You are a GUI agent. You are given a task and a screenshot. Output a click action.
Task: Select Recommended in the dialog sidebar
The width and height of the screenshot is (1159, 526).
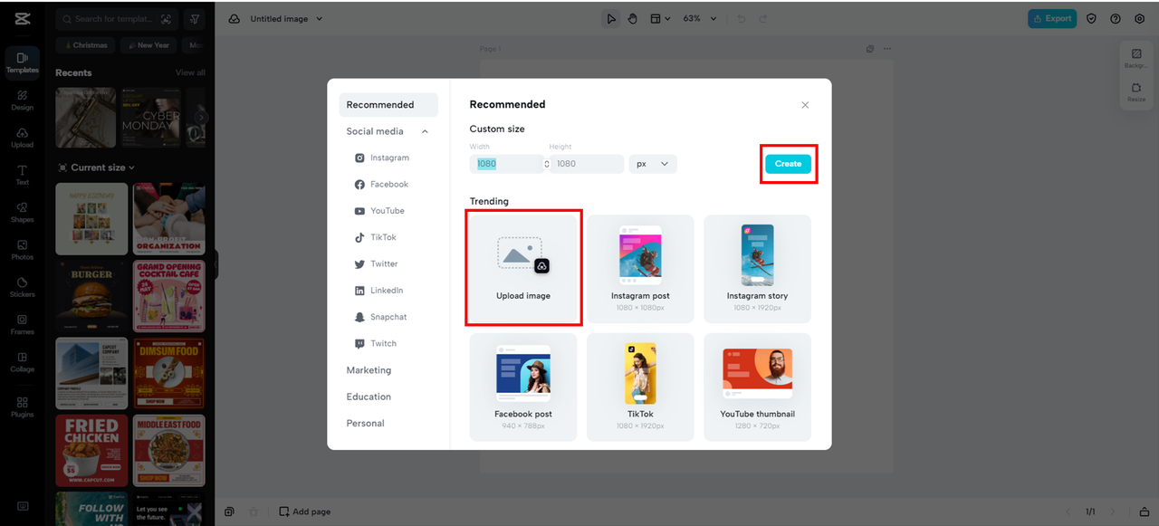(x=388, y=105)
